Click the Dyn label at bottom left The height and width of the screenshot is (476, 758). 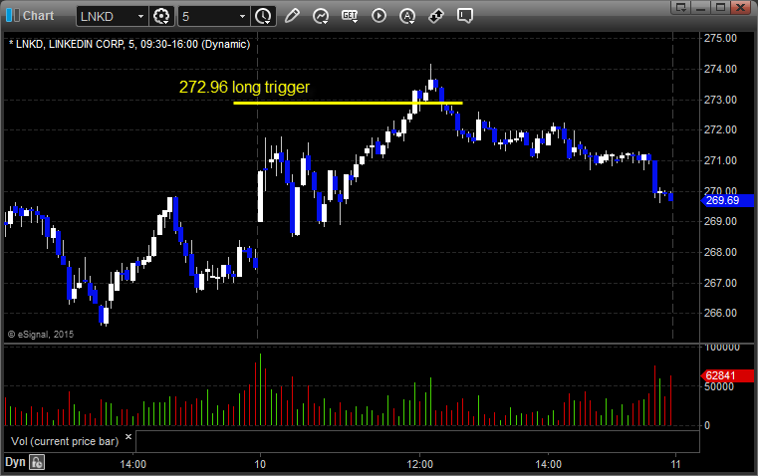pos(15,462)
